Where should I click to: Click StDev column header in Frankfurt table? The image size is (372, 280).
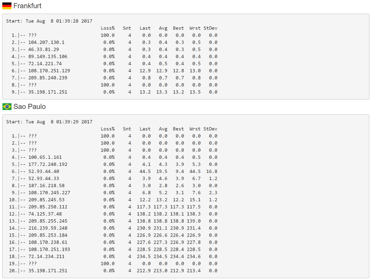(x=210, y=28)
